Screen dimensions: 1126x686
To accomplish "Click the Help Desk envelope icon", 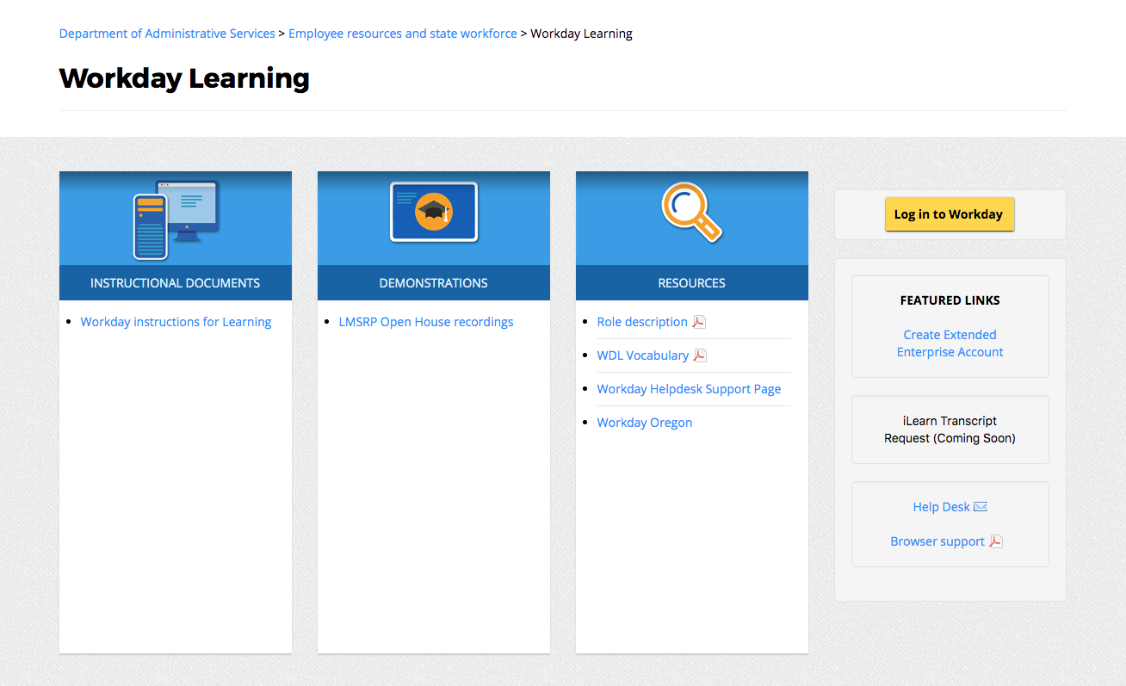I will [x=981, y=506].
